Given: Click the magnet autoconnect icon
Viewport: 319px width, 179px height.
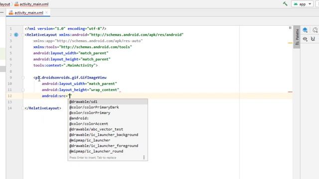Looking at the screenshot, I should pos(313,39).
